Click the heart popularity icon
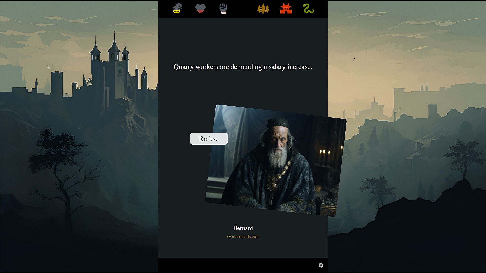Image resolution: width=486 pixels, height=273 pixels. click(200, 9)
